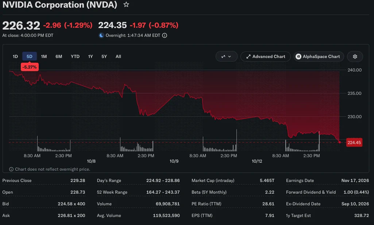Screen dimensions: 374x225
Task: Open Advanced Chart
Action: coord(266,57)
